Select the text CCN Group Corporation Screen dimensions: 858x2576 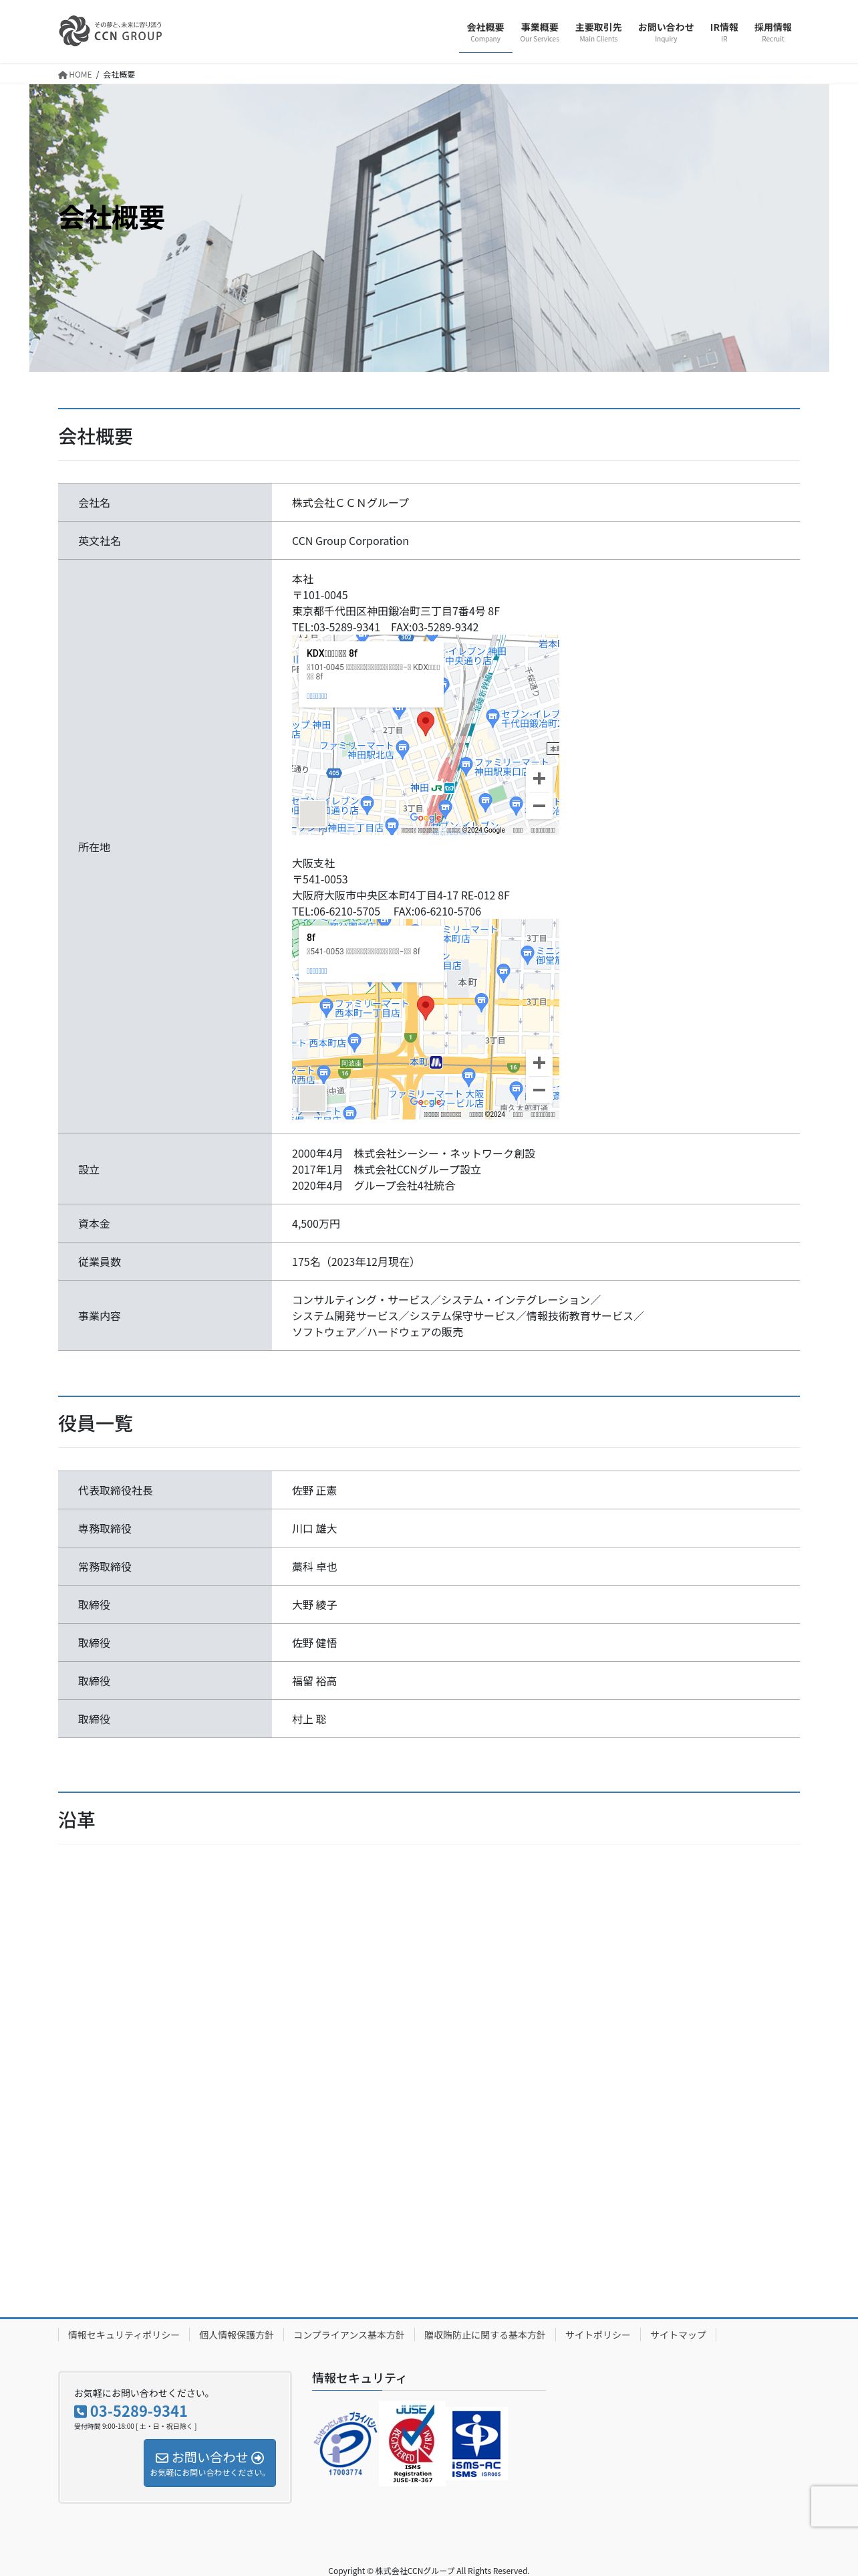pyautogui.click(x=349, y=541)
